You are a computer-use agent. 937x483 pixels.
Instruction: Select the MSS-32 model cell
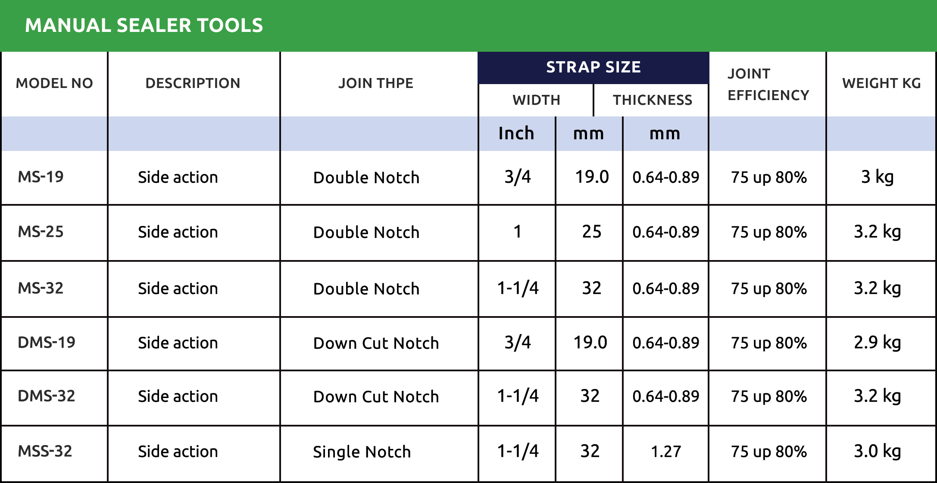point(45,451)
